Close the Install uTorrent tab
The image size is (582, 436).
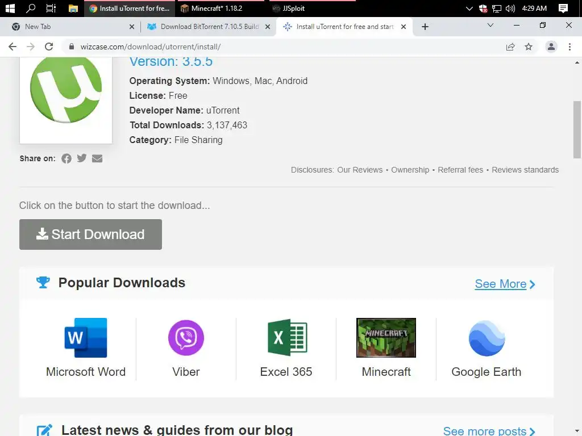click(x=404, y=27)
